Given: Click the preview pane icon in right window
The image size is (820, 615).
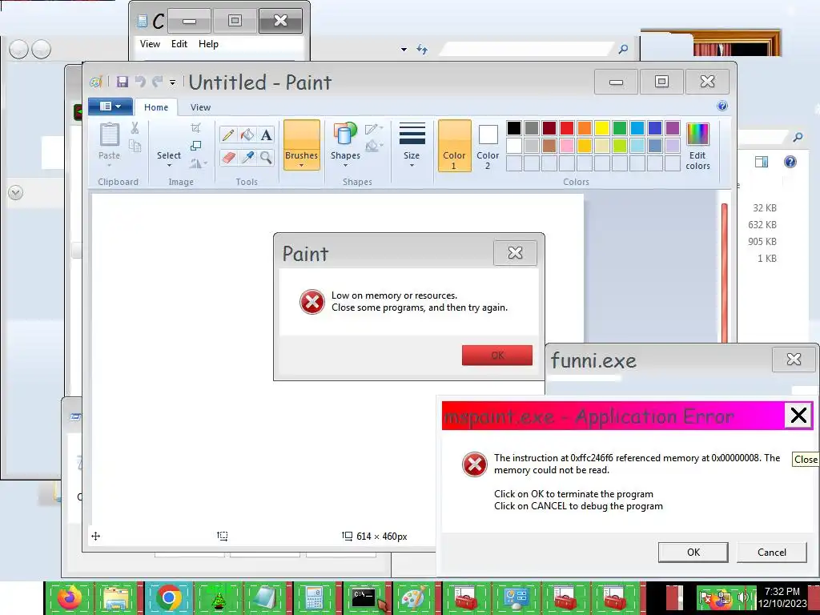Looking at the screenshot, I should pos(762,162).
